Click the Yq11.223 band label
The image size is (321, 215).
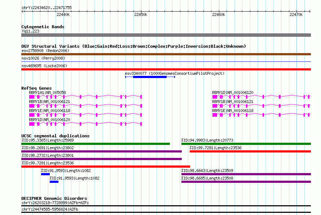(x=31, y=31)
